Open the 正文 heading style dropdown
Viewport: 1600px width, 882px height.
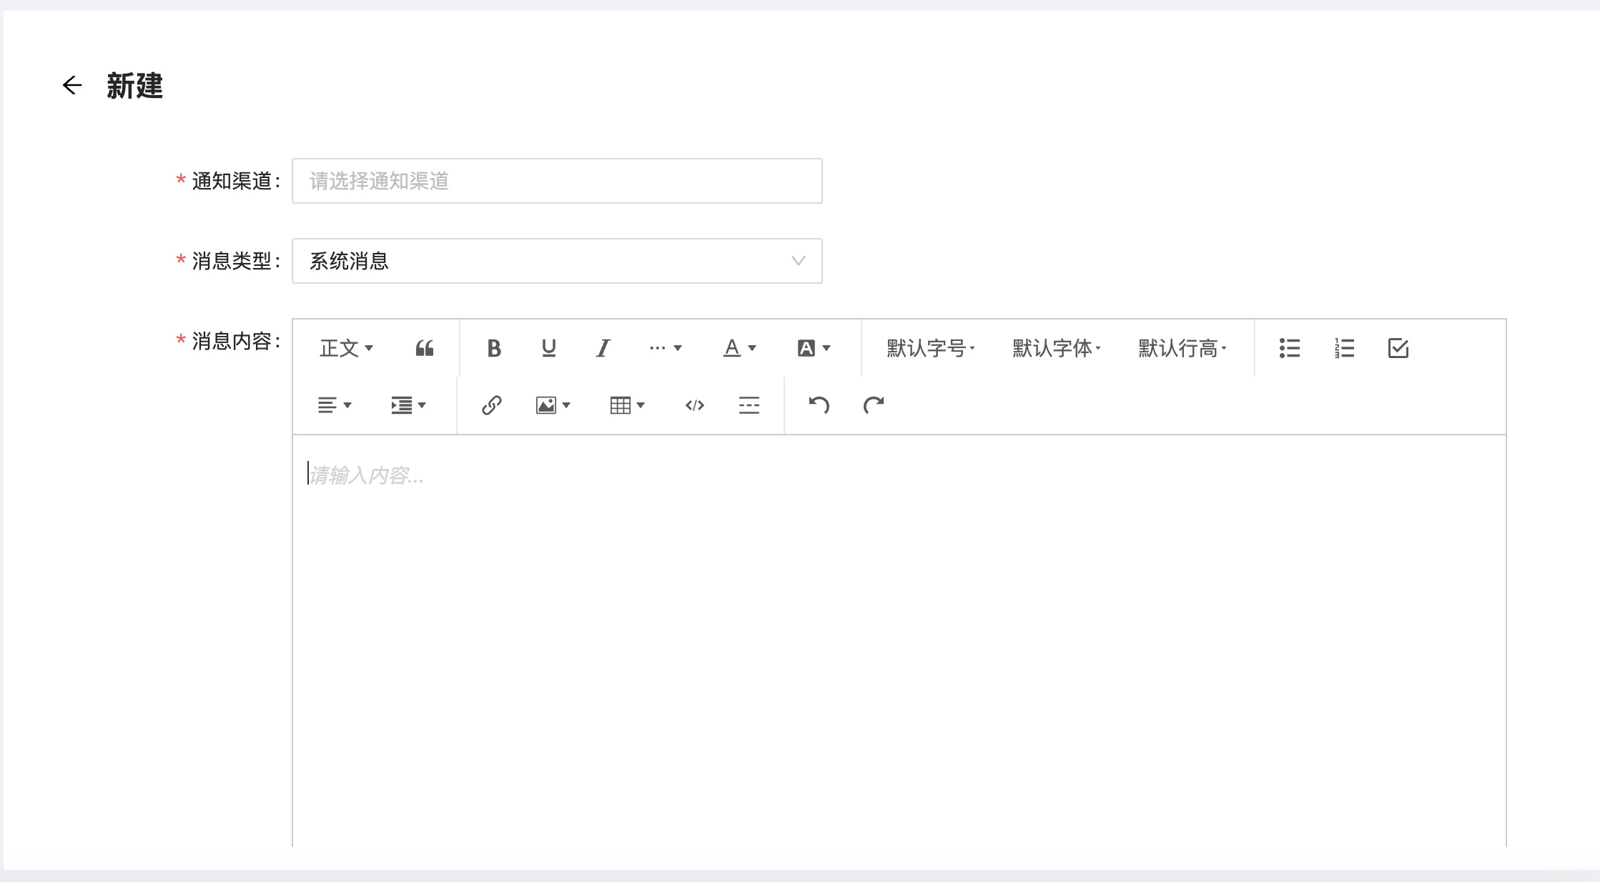[347, 348]
